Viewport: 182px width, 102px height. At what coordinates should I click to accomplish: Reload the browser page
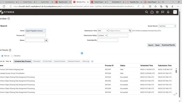(4, 6)
